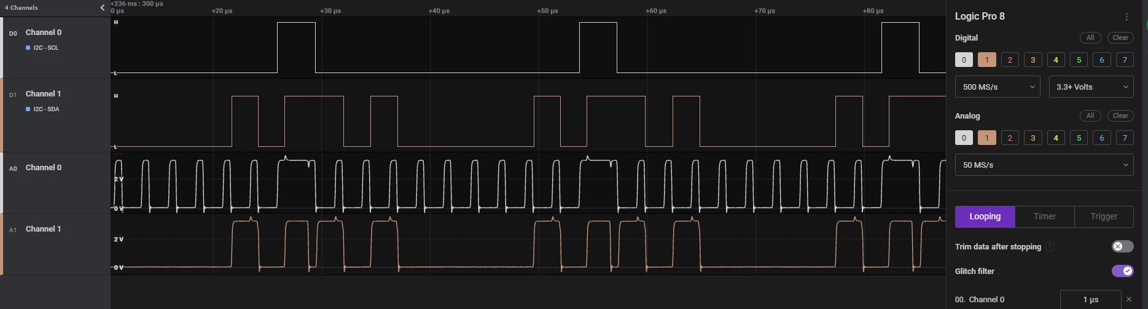Click the Analog All button

pyautogui.click(x=1090, y=115)
